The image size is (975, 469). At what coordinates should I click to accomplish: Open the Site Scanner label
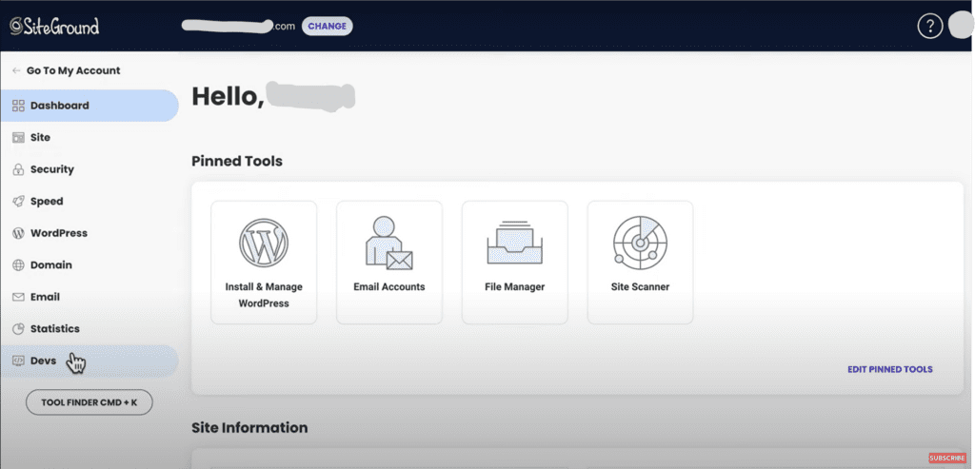click(x=641, y=287)
